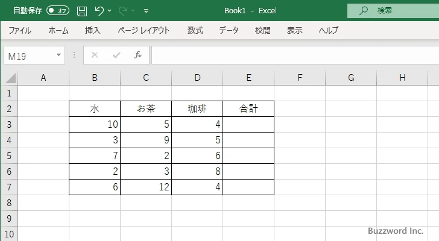
Task: Select column E header
Action: click(248, 78)
